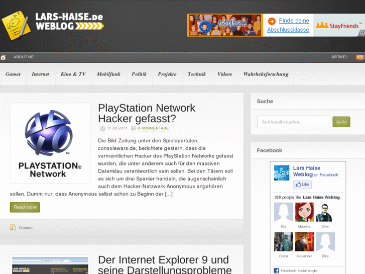This screenshot has width=365, height=274.
Task: Select the Projekte category tab
Action: tap(167, 74)
